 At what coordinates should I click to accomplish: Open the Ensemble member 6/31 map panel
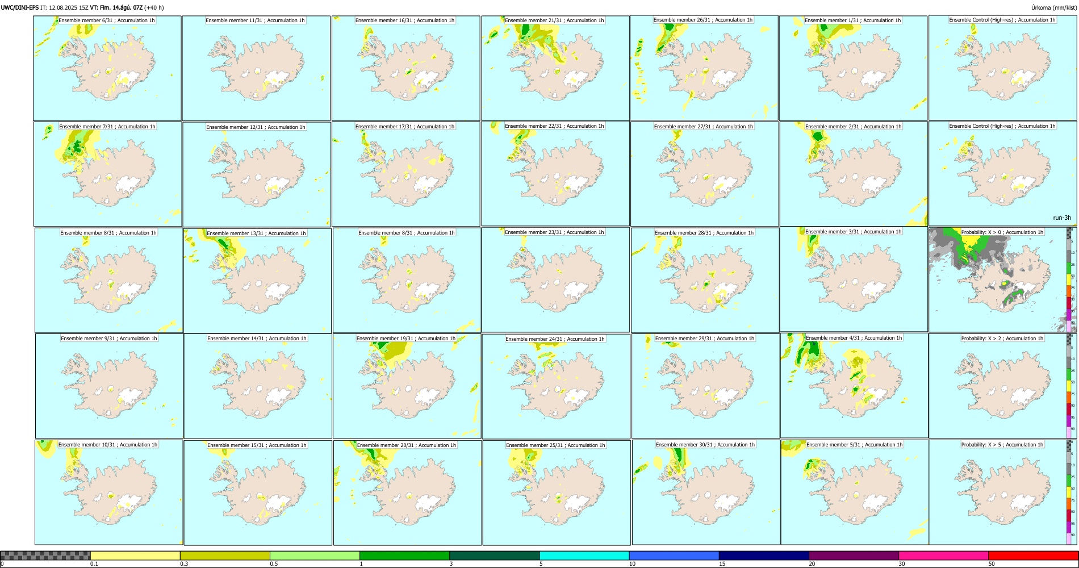coord(107,68)
